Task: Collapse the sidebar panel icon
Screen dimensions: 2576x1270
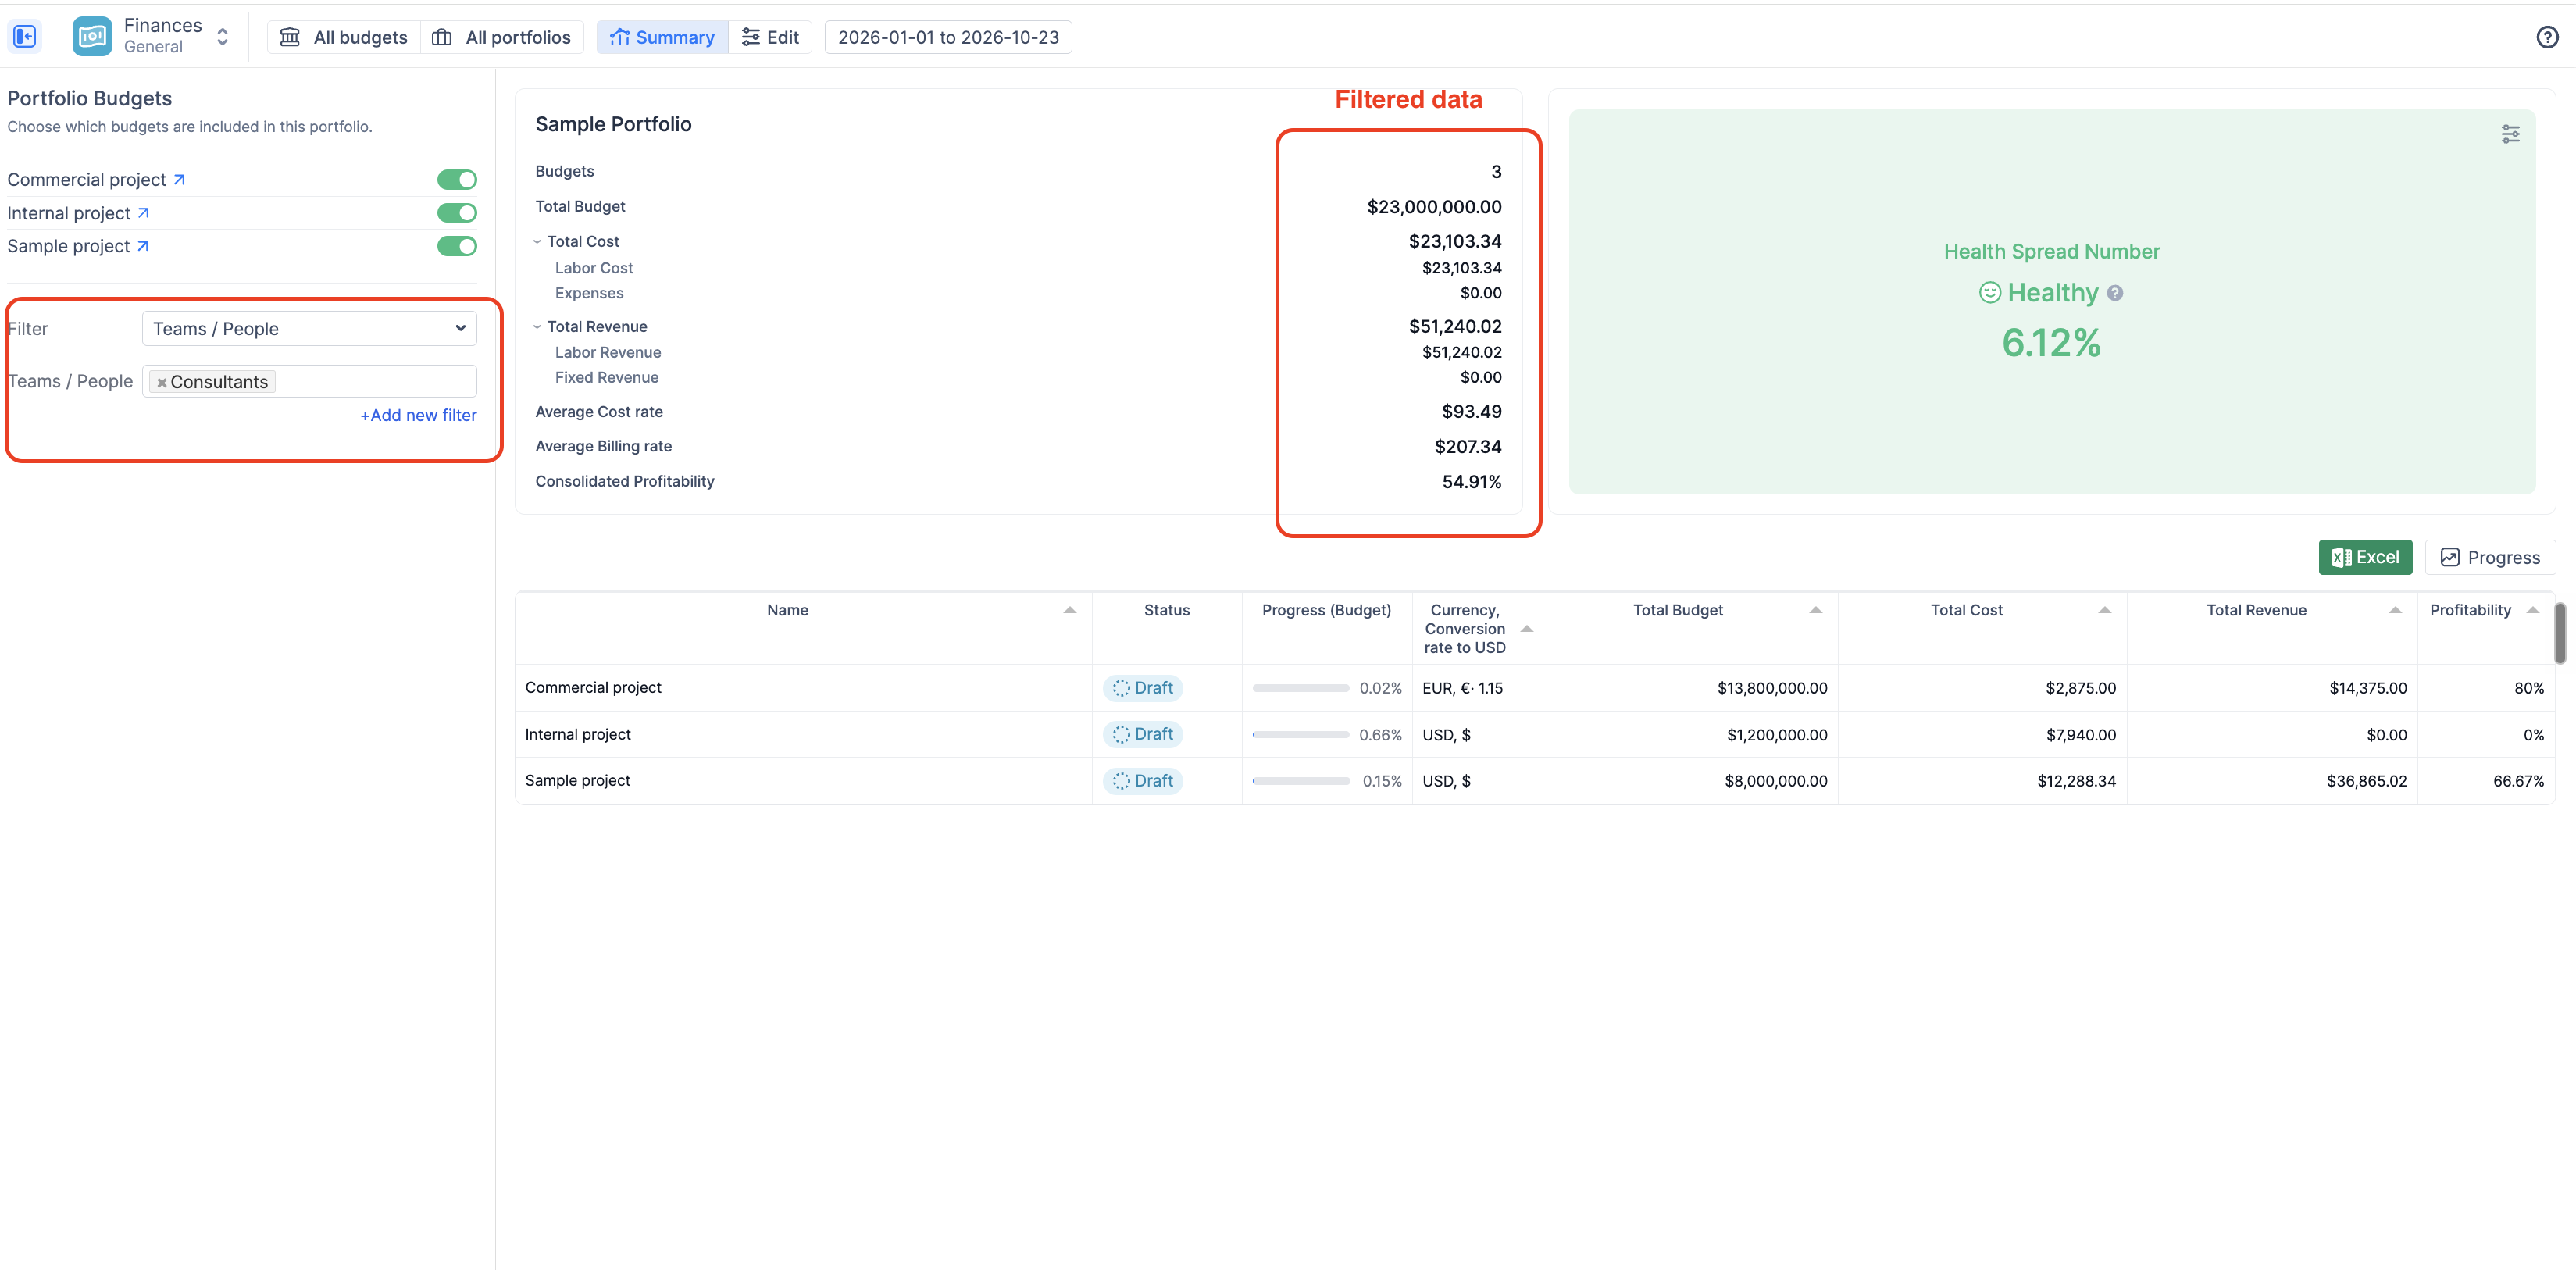Action: tap(24, 37)
